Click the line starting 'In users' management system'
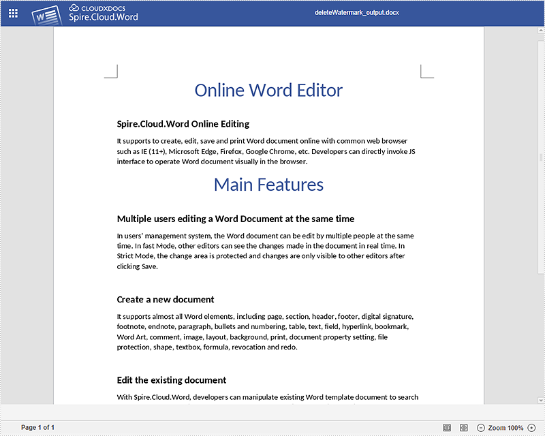This screenshot has height=436, width=545. pos(265,236)
